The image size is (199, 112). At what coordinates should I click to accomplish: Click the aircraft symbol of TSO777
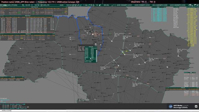pyautogui.click(x=112, y=41)
